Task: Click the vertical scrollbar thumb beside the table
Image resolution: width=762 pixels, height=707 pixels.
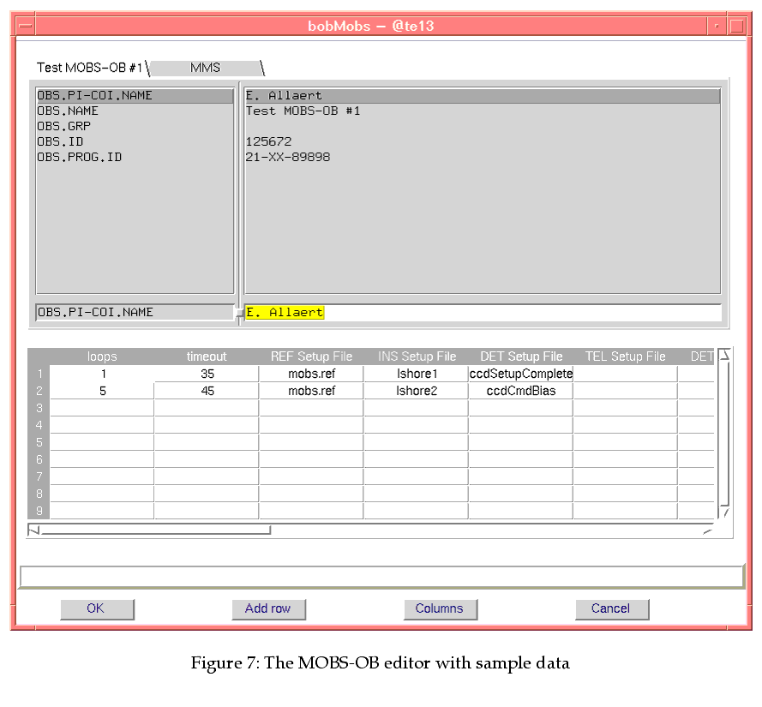Action: point(724,434)
